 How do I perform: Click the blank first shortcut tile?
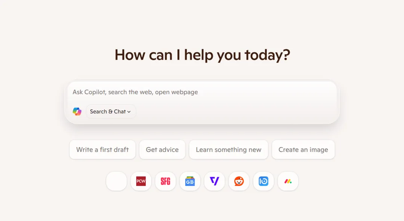116,181
